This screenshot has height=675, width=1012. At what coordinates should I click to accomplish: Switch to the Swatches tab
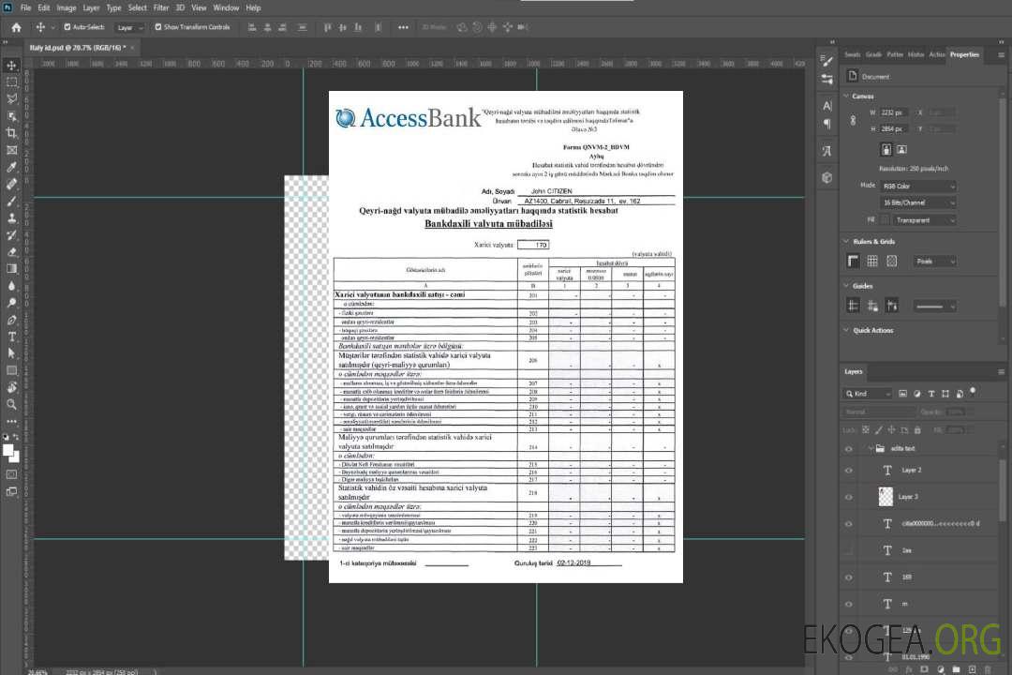tap(853, 54)
